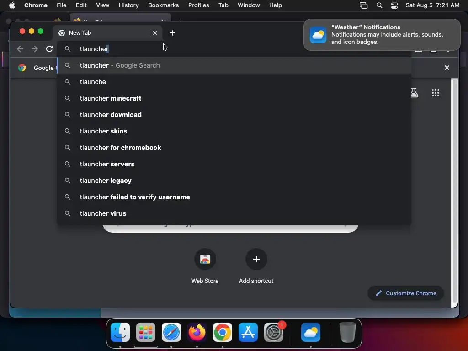468x351 pixels.
Task: Open the History menu
Action: pos(128,5)
